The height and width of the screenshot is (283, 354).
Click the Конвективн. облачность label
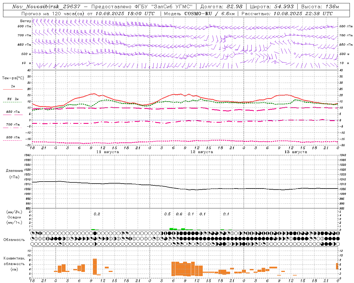(14, 261)
